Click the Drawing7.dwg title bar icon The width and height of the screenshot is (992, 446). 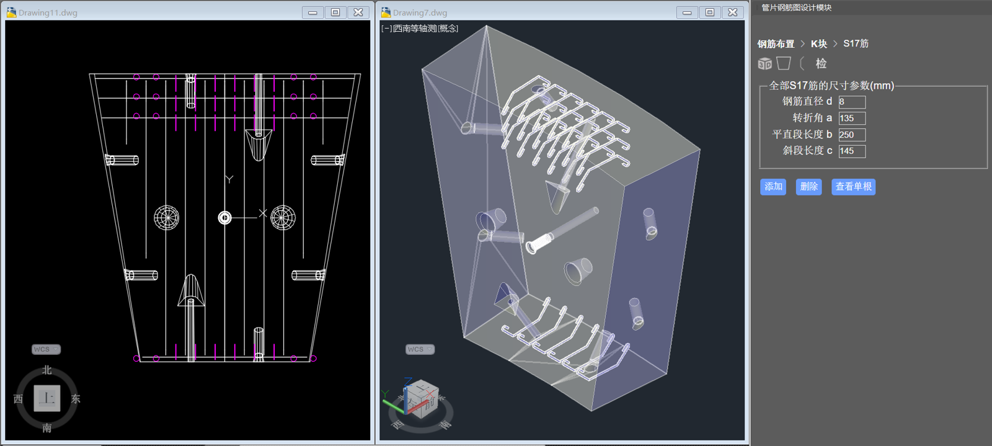386,12
